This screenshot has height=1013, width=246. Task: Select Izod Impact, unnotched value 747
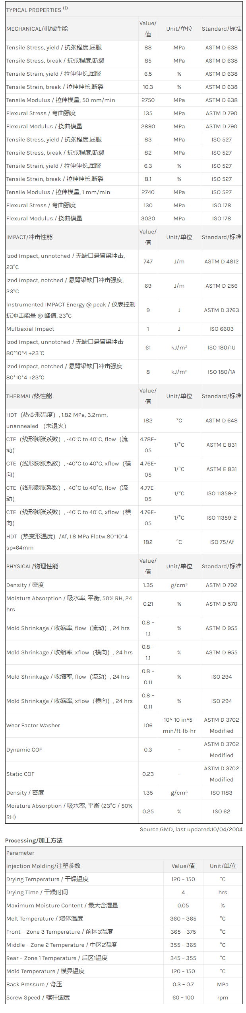pyautogui.click(x=148, y=261)
